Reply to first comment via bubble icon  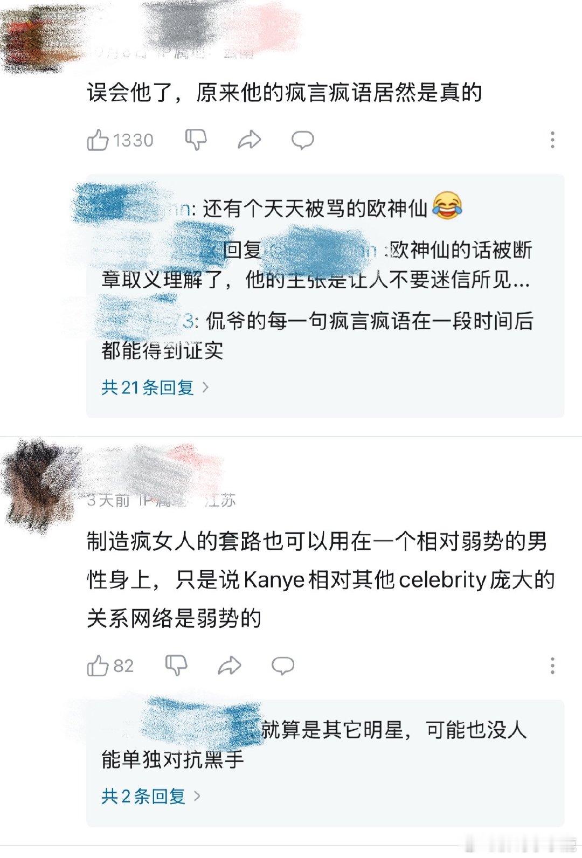point(302,140)
